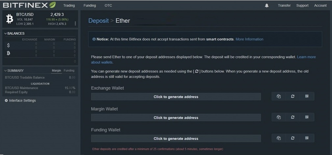
Task: Open the Trading menu
Action: pyautogui.click(x=69, y=6)
